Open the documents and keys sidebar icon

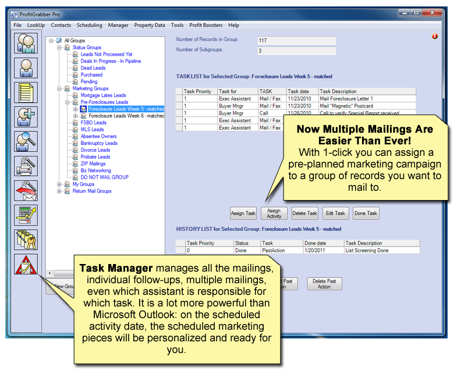(x=26, y=240)
